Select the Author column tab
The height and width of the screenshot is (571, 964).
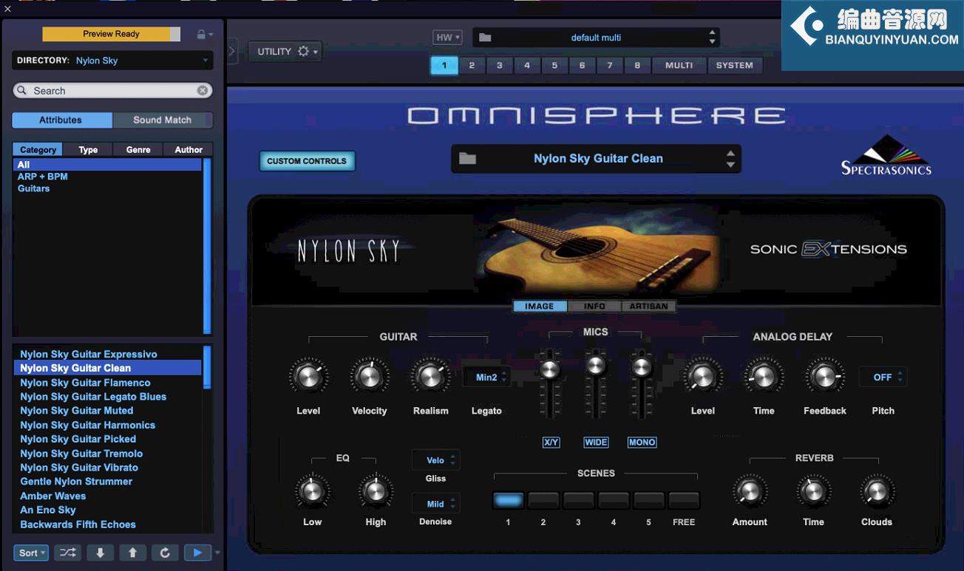[189, 149]
